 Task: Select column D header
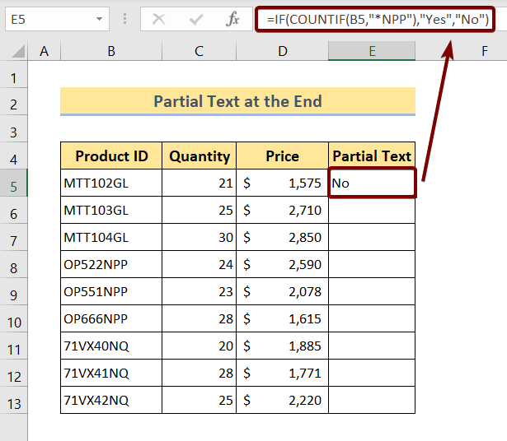click(x=282, y=51)
